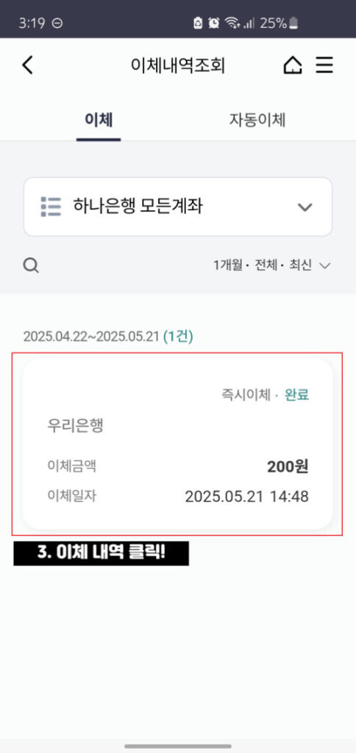Tap the back arrow icon
Screen dimensions: 356x753
pos(28,65)
